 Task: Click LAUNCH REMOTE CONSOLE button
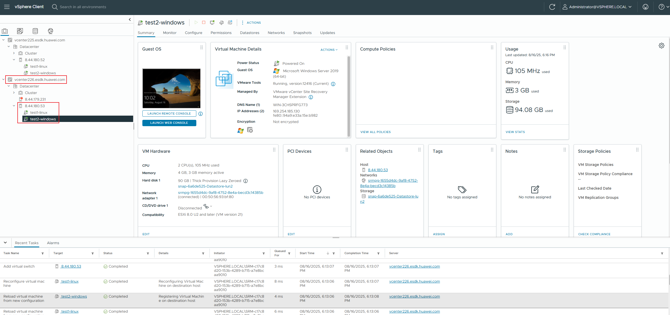[x=169, y=114]
